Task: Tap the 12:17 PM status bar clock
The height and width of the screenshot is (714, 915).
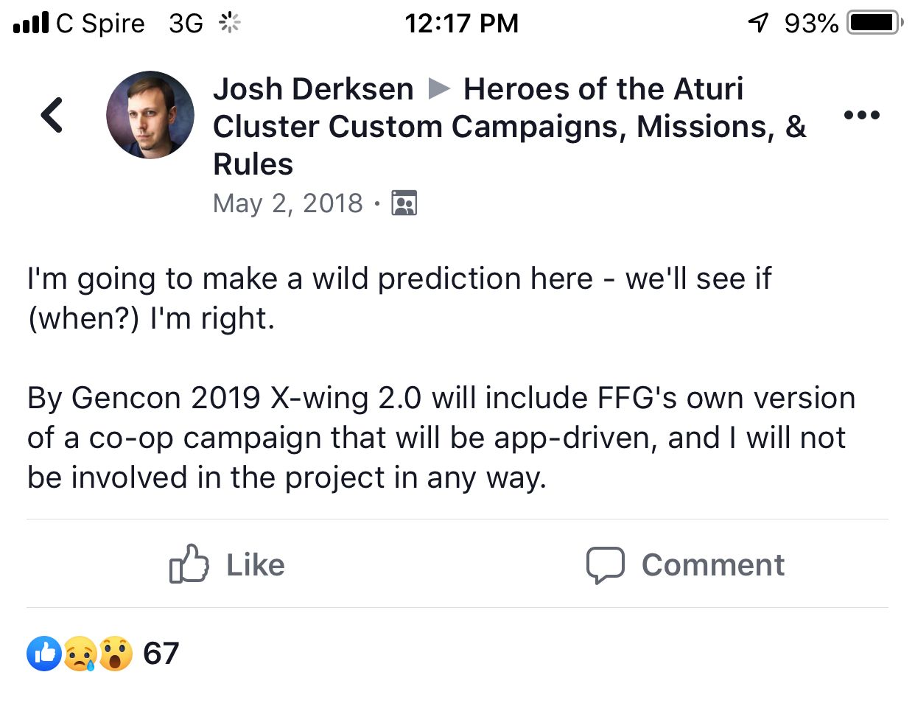Action: (461, 23)
